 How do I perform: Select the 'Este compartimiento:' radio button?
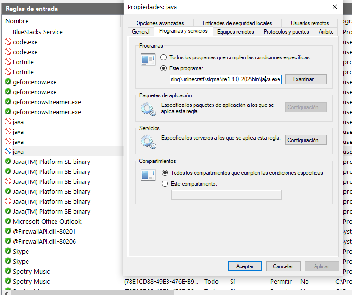tap(165, 184)
